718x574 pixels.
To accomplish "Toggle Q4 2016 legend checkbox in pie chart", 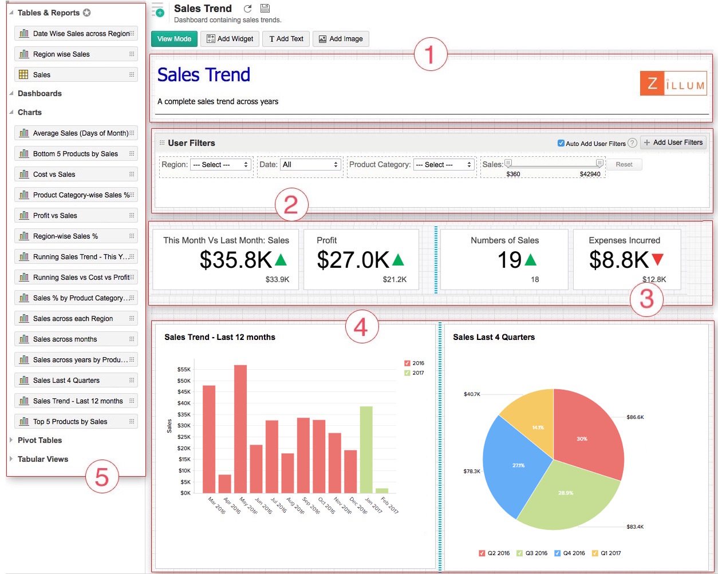I will [x=557, y=553].
